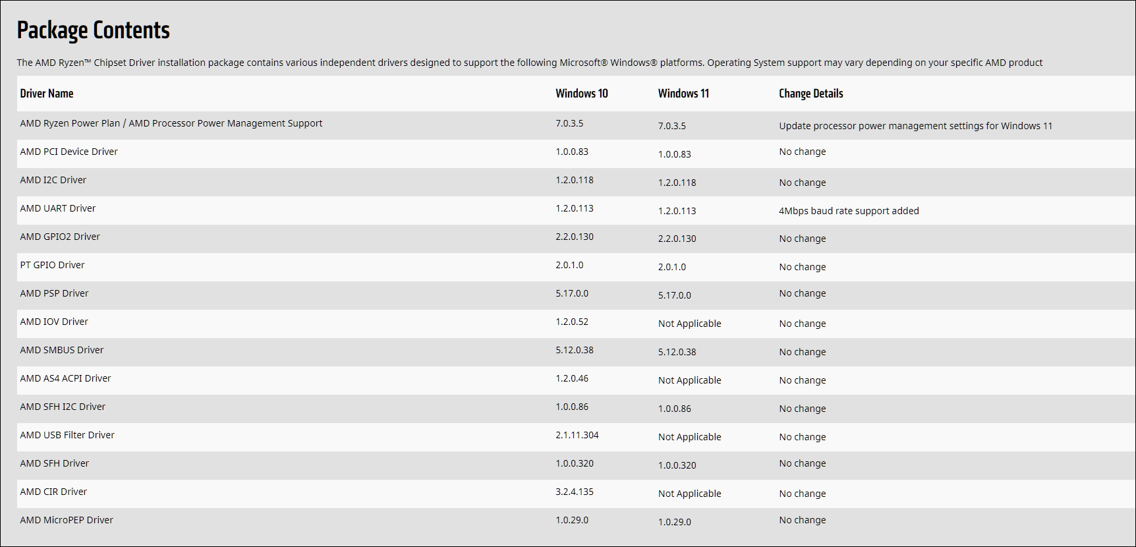Click the Windows 10 version '1.2.0.113'
Viewport: 1136px width, 547px height.
coord(575,208)
